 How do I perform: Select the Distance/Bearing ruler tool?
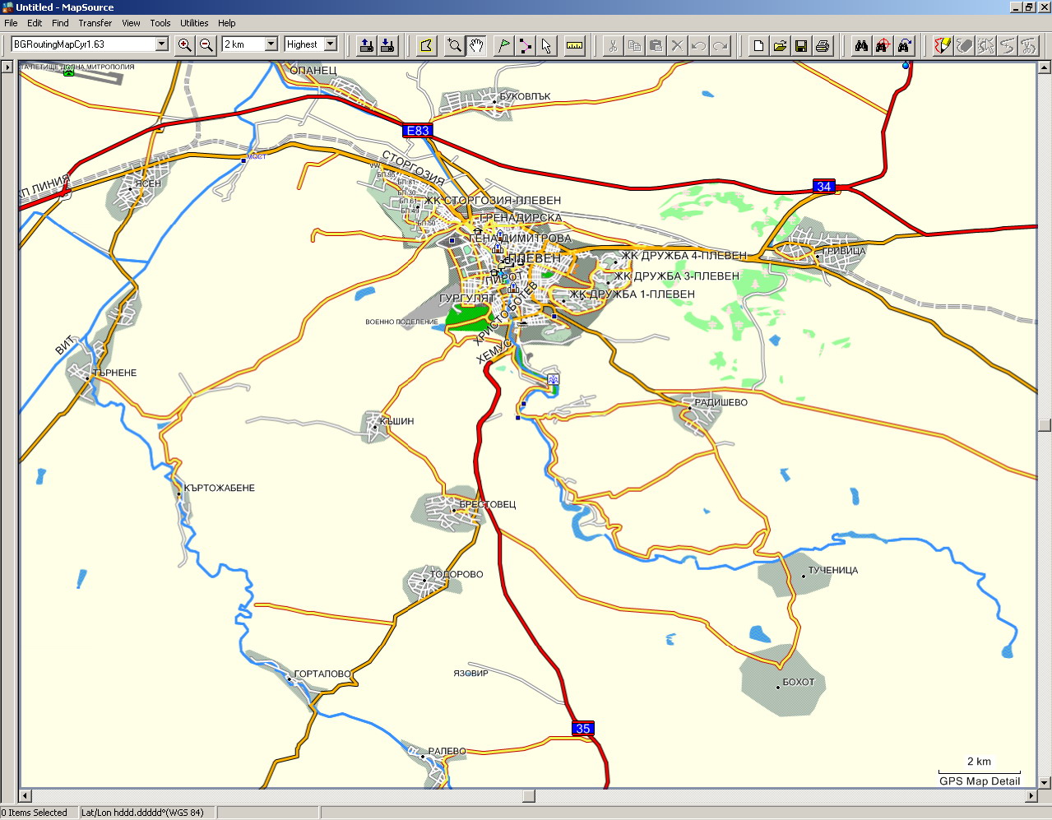pos(575,45)
